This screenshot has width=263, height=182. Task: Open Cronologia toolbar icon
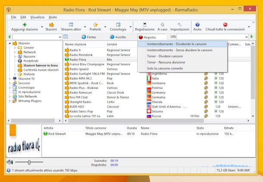click(118, 25)
